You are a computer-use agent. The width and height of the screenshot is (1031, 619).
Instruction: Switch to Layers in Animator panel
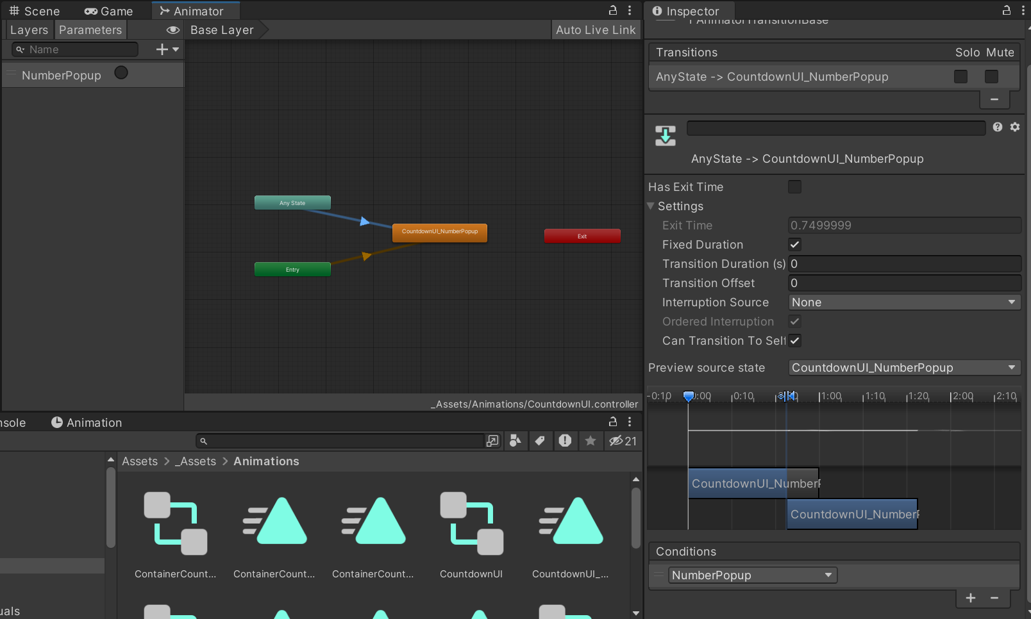click(x=29, y=29)
